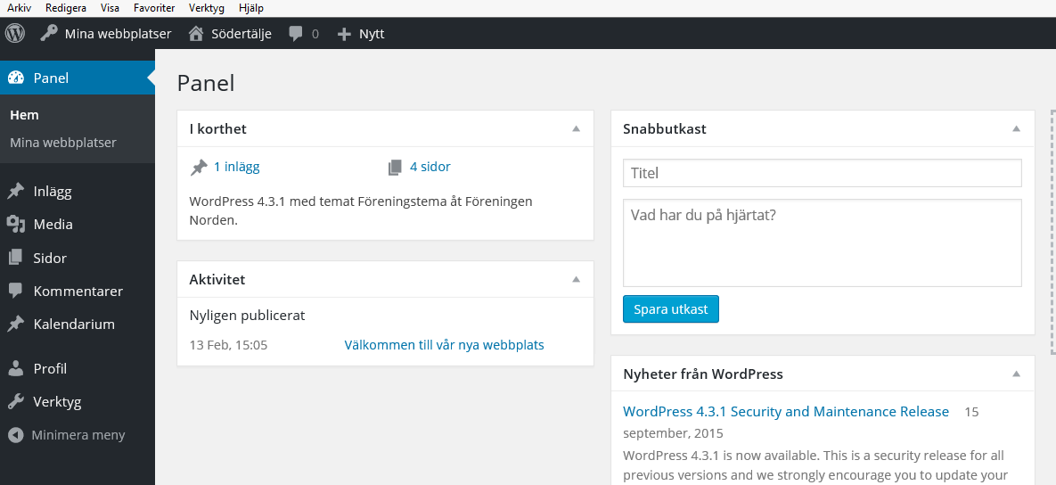Click the Sidor pages icon in sidebar
The height and width of the screenshot is (485, 1056).
tap(15, 258)
